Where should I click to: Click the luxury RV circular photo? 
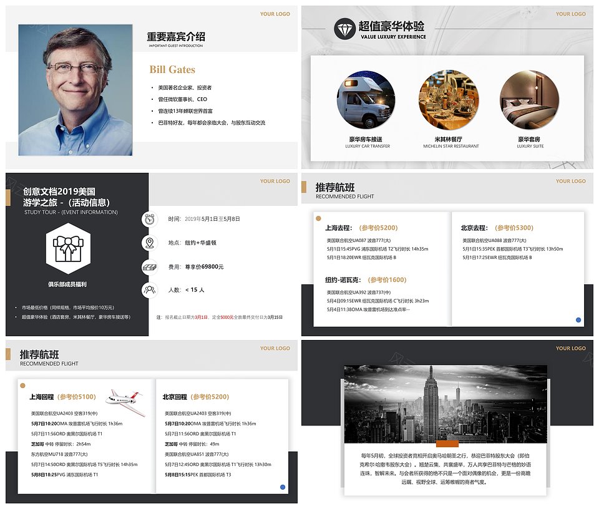[366, 99]
